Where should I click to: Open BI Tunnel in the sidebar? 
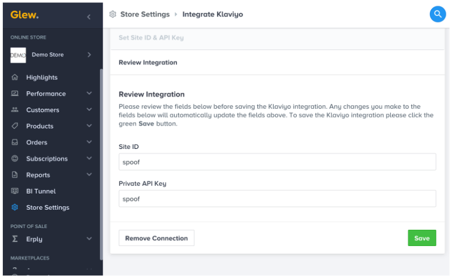point(41,191)
